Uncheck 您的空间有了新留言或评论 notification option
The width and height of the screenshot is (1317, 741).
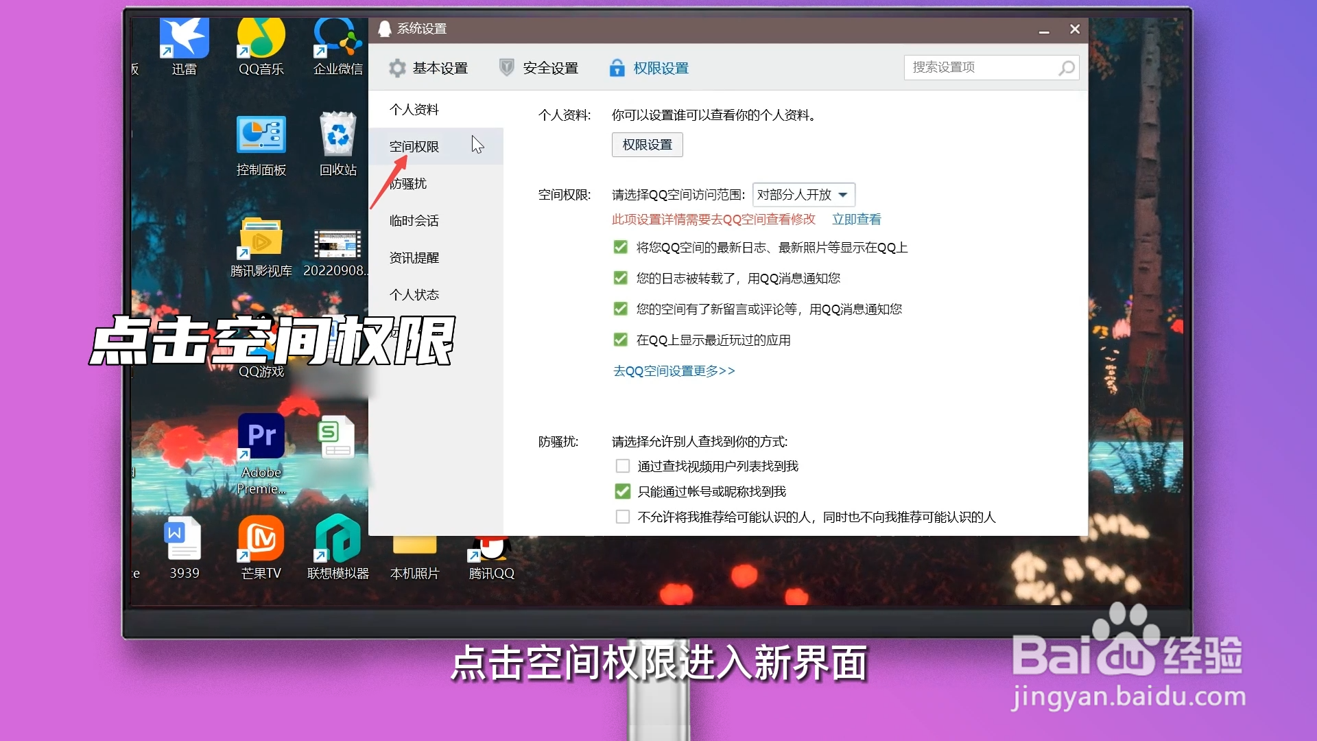(620, 309)
